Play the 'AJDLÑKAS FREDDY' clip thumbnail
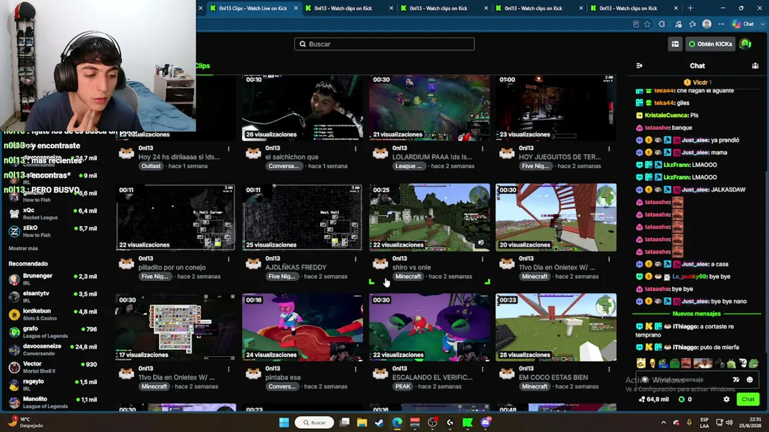Image resolution: width=769 pixels, height=432 pixels. point(302,217)
